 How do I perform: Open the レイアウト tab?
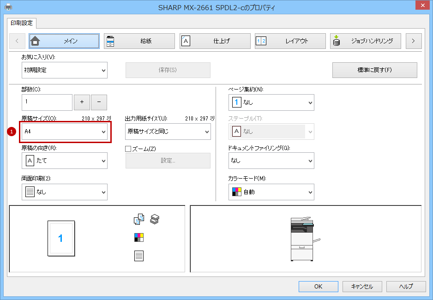[x=290, y=41]
